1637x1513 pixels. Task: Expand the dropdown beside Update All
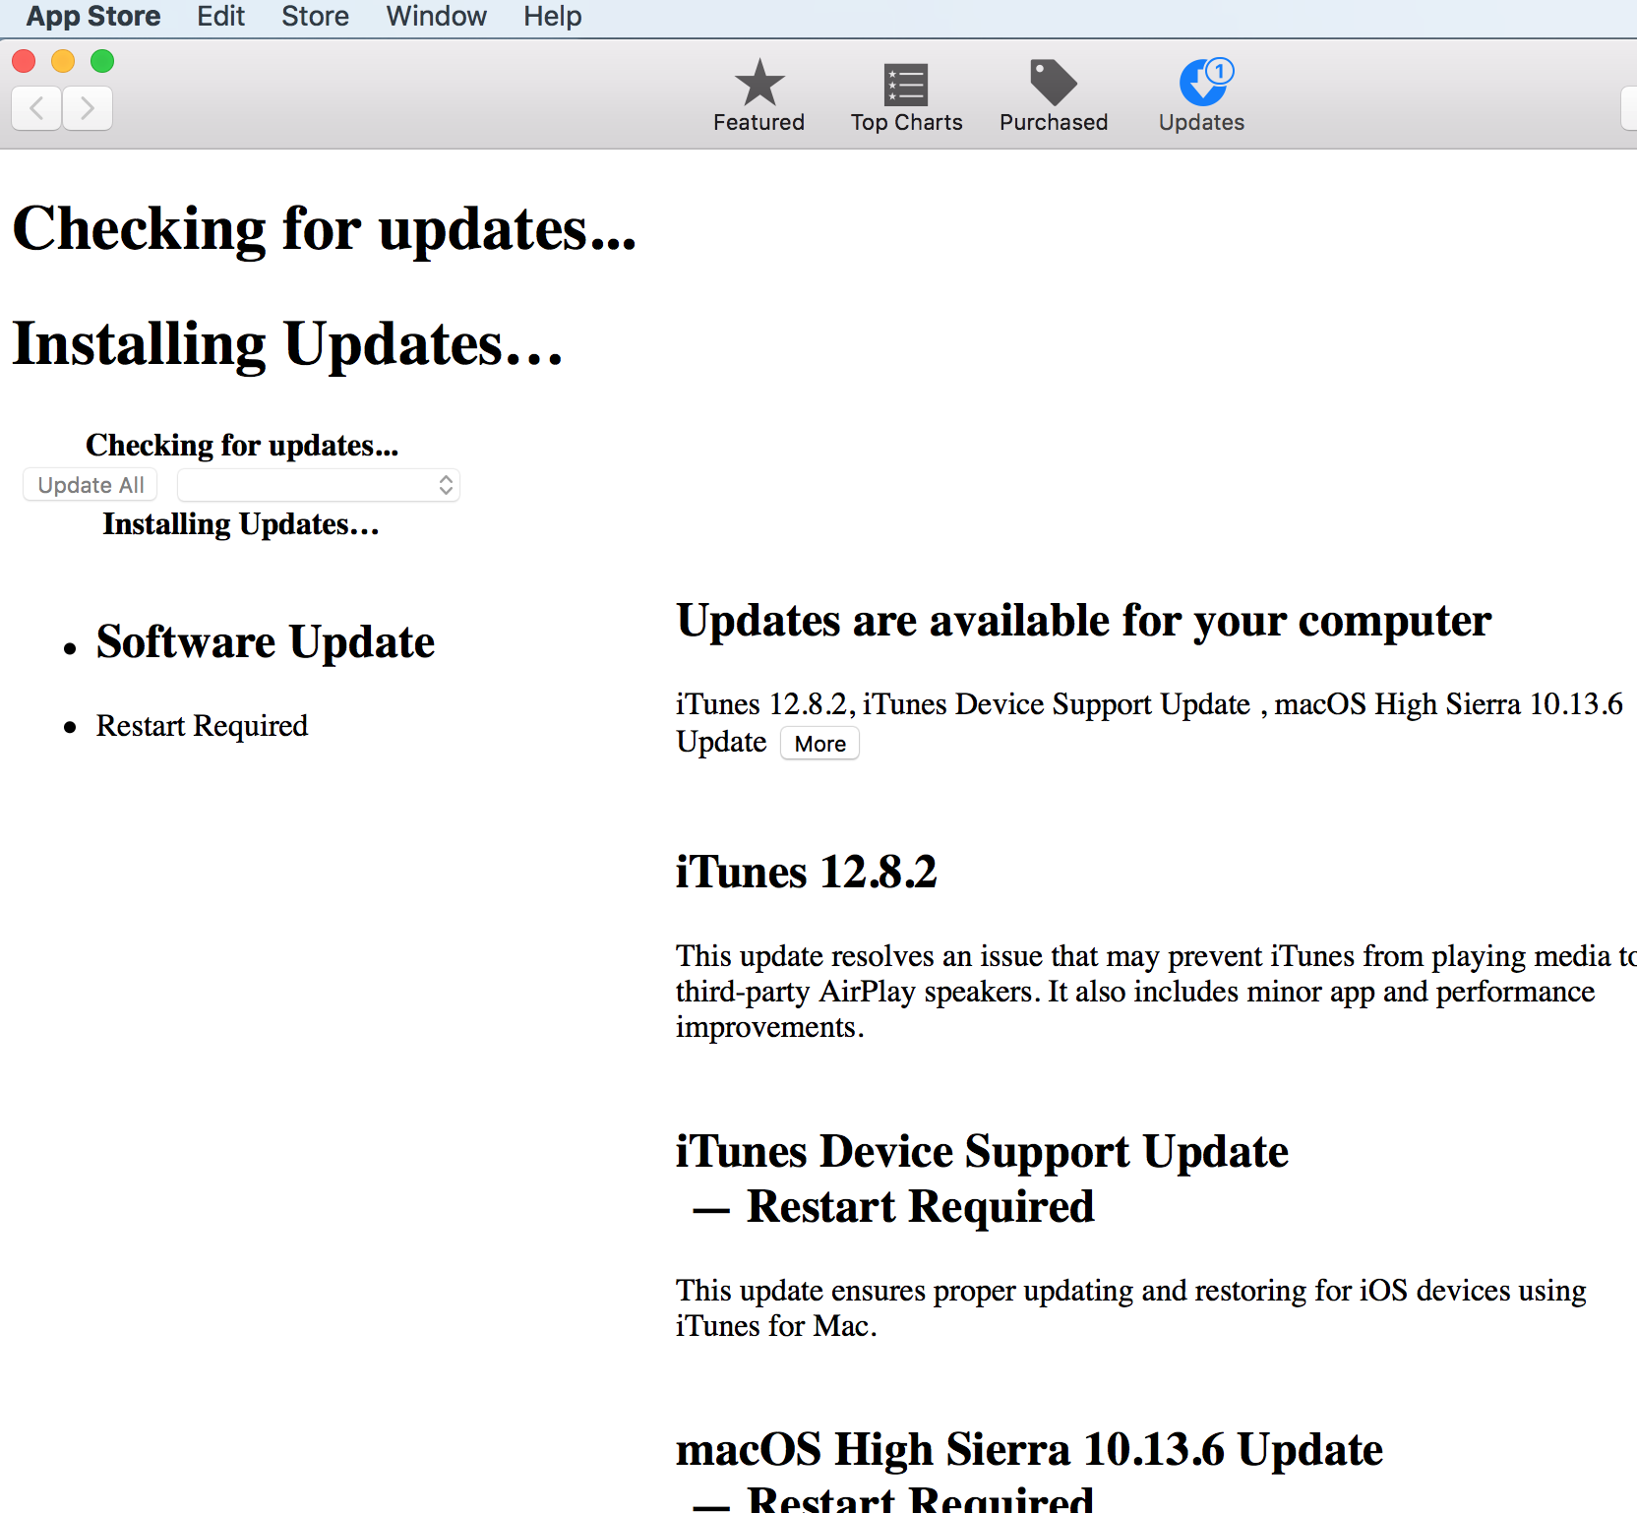tap(319, 485)
